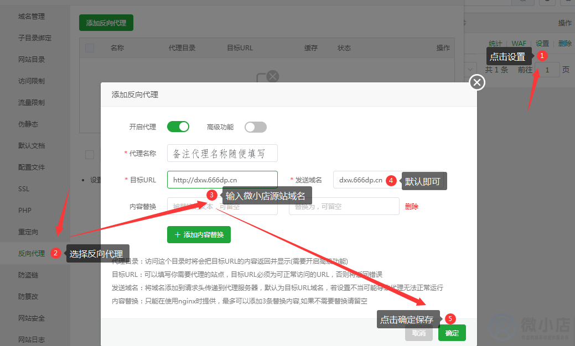Open the page size dropdown beside 共1条
575x346 pixels.
pos(470,69)
